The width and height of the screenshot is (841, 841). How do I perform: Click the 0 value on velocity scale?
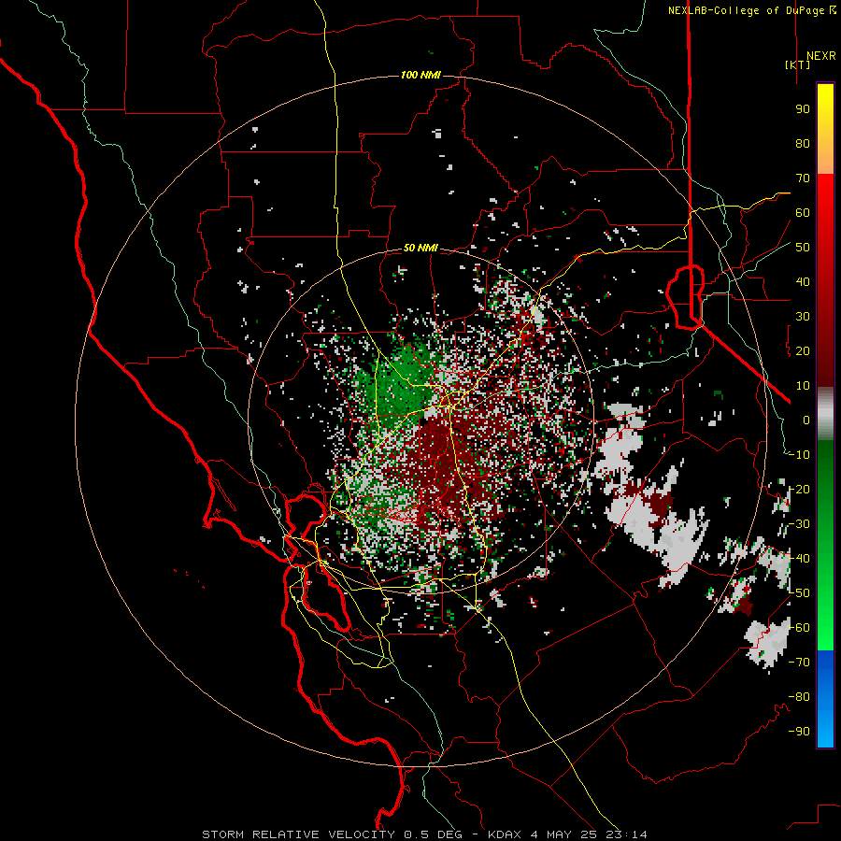coord(806,420)
